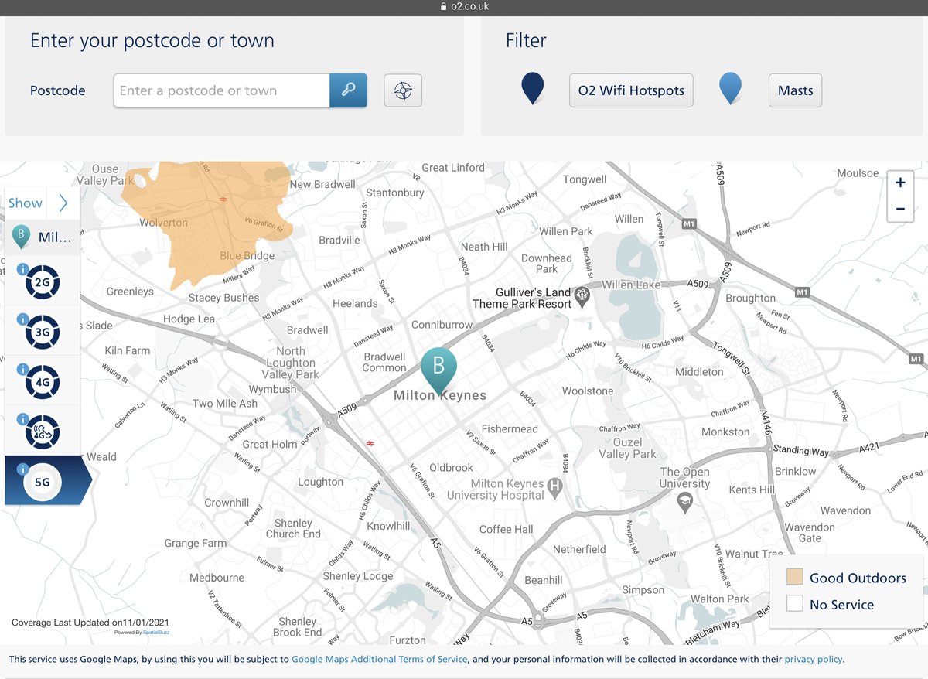Click the Show label on the side panel
928x679 pixels.
click(x=25, y=203)
